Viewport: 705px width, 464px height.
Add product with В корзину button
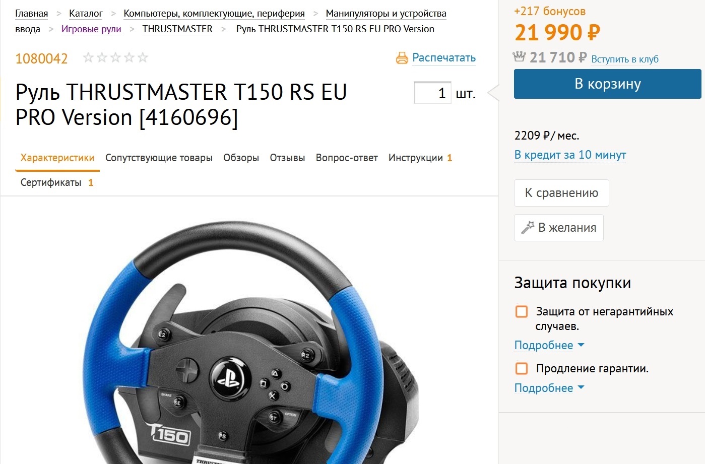[x=608, y=84]
